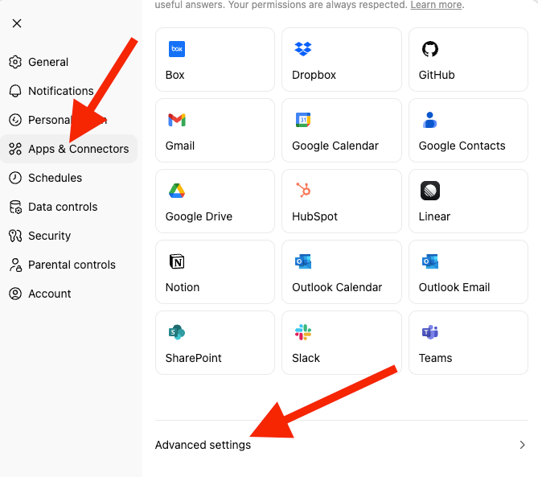Image resolution: width=538 pixels, height=477 pixels.
Task: Open the Gmail envelope icon
Action: coord(177,120)
